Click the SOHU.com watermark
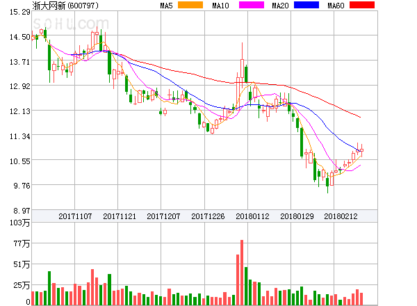 tap(76, 25)
